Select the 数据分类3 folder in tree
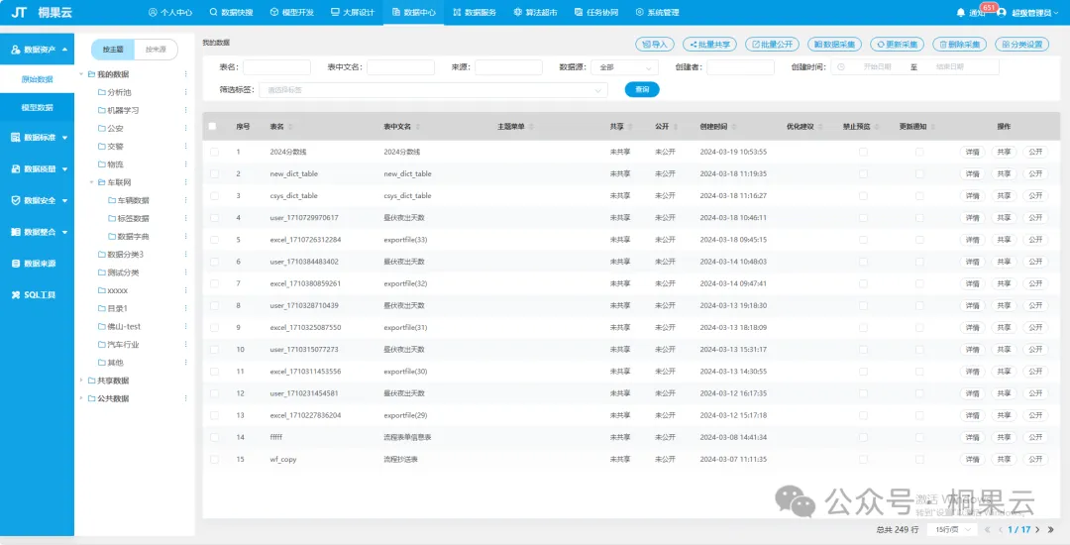Image resolution: width=1070 pixels, height=545 pixels. point(121,255)
